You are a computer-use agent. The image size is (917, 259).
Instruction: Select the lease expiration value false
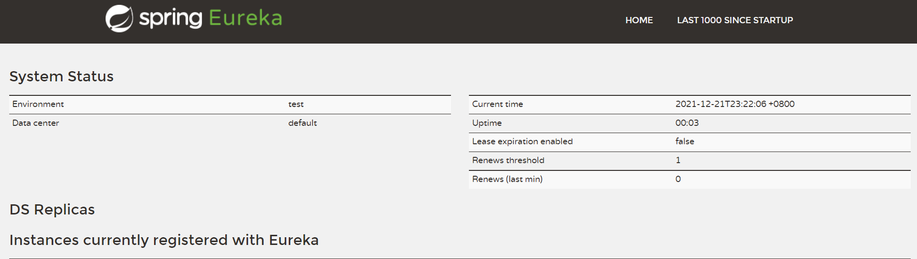[x=685, y=141]
